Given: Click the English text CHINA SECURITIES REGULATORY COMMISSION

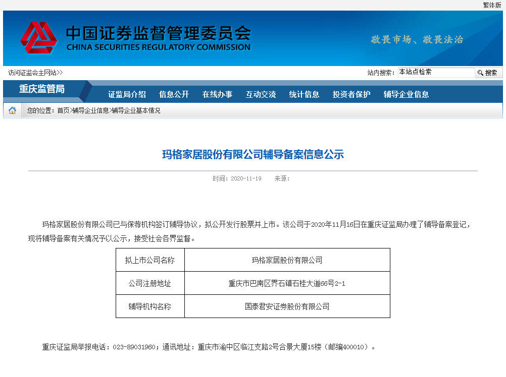Looking at the screenshot, I should (x=159, y=47).
